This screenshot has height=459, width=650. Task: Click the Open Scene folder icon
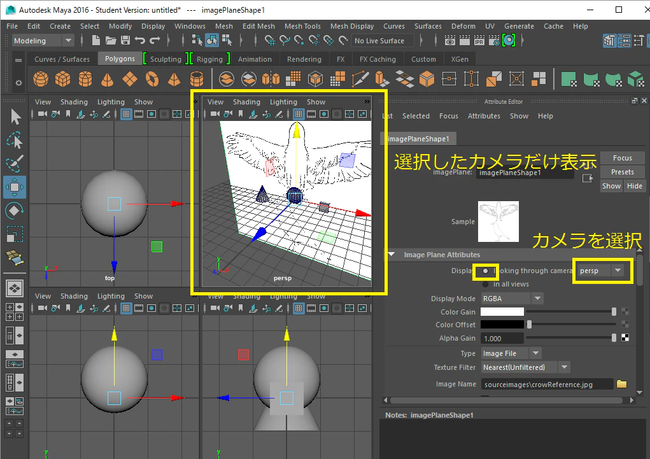click(111, 40)
